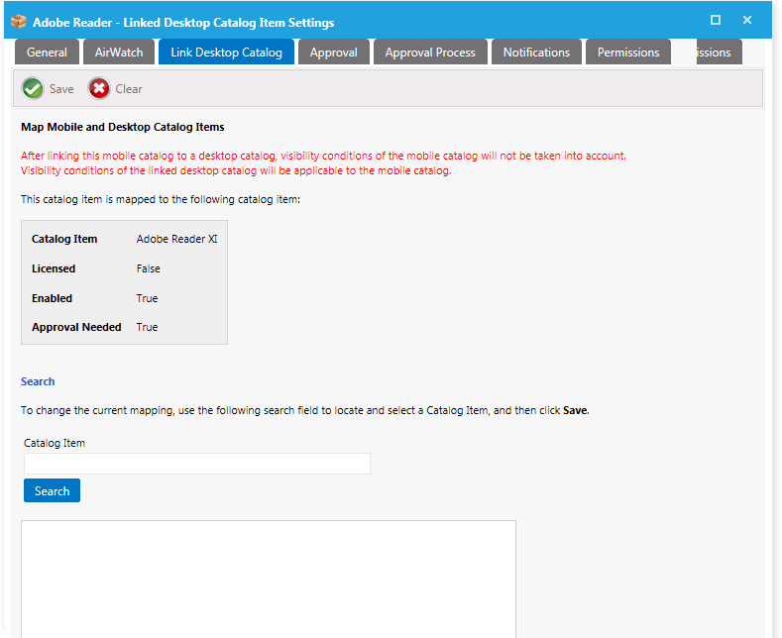Click the package icon in title bar

(x=18, y=22)
